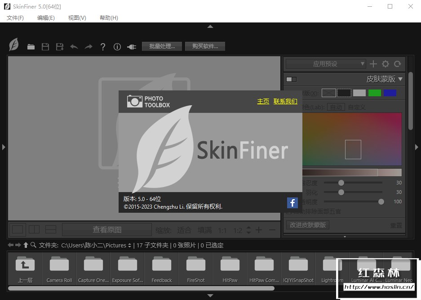
Task: Click the selection box in the Lab color field
Action: point(353,149)
